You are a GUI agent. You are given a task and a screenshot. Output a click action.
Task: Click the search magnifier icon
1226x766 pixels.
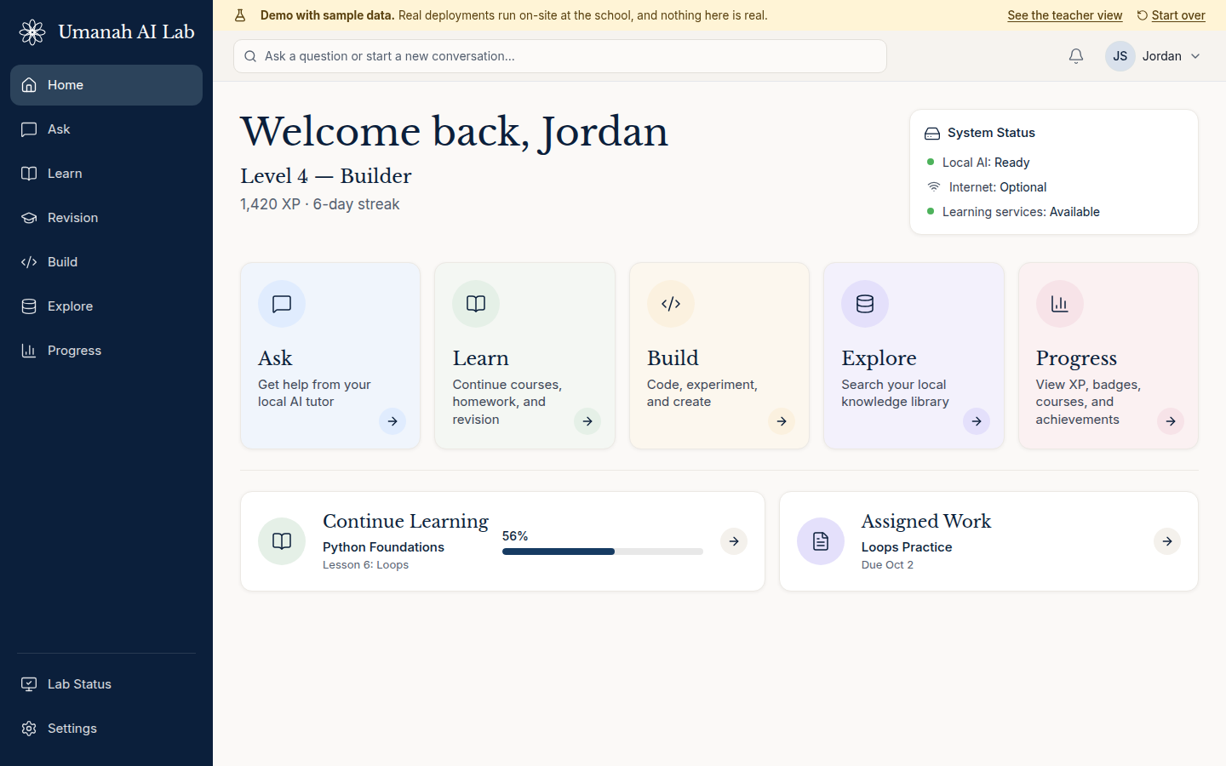coord(250,56)
